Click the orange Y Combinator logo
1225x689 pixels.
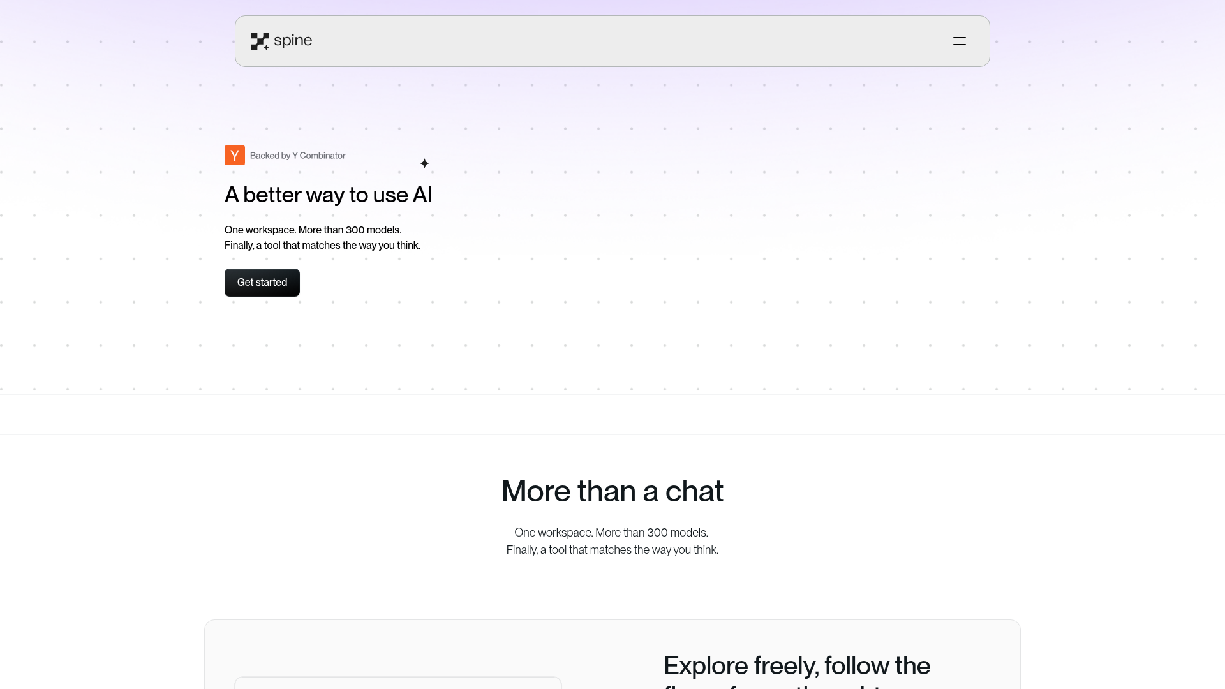click(x=235, y=155)
